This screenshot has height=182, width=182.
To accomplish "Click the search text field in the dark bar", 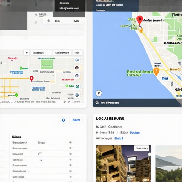I will pyautogui.click(x=110, y=103).
